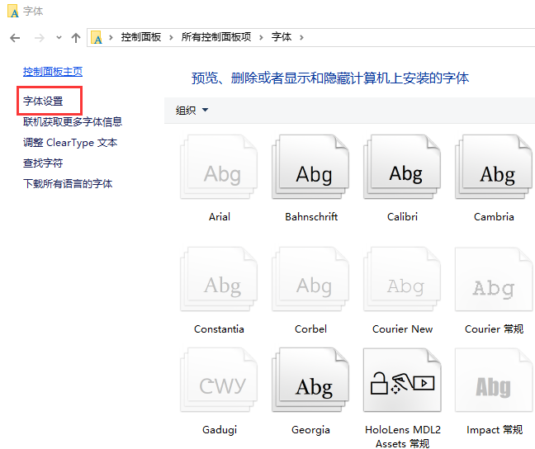This screenshot has width=535, height=449.
Task: Go up one level with up arrow
Action: coord(76,37)
